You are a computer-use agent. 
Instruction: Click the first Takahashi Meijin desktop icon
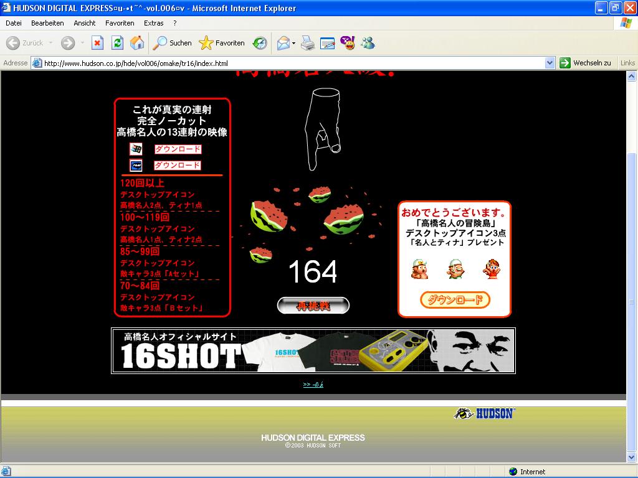(x=420, y=269)
